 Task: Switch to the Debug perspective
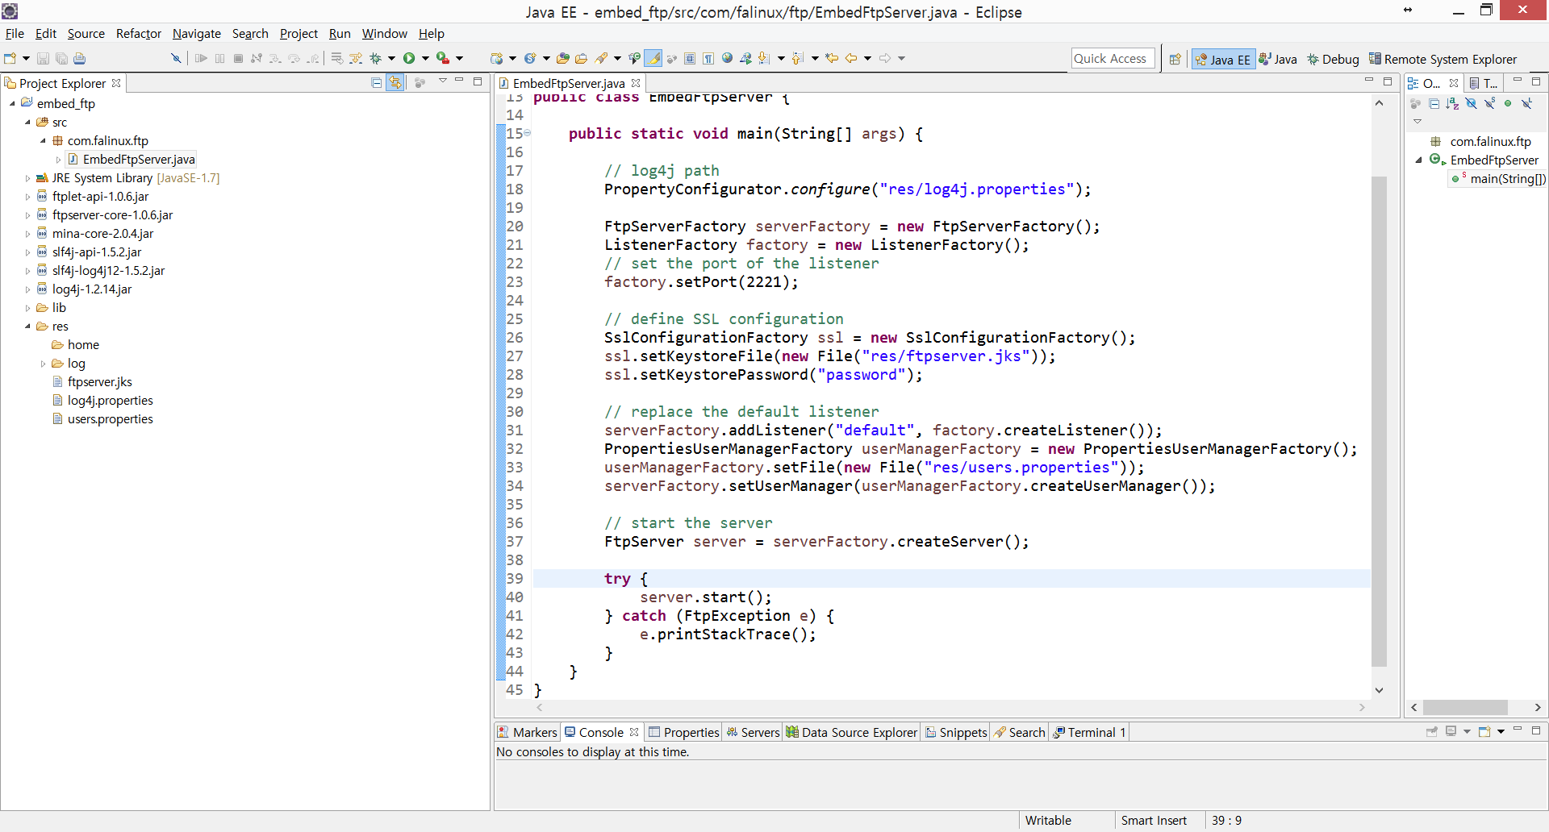pyautogui.click(x=1333, y=59)
